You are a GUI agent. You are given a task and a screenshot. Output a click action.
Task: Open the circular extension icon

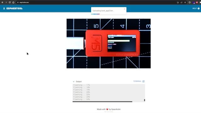pyautogui.click(x=190, y=3)
